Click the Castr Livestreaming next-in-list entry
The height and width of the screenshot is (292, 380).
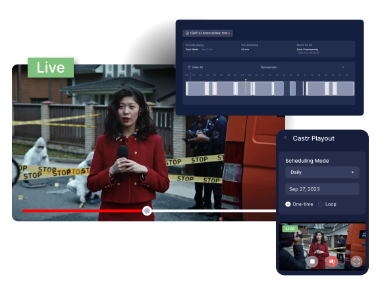pos(308,49)
